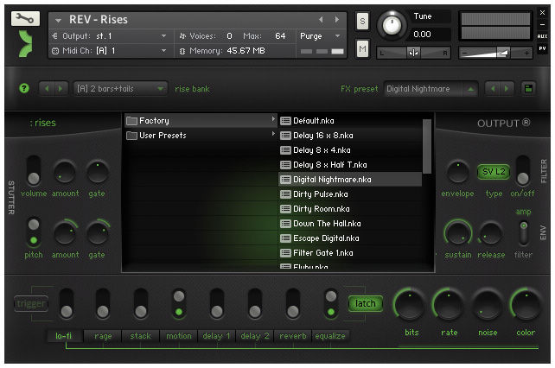This screenshot has height=368, width=555.
Task: Go to the next rise bank with the right arrow
Action: (61, 88)
